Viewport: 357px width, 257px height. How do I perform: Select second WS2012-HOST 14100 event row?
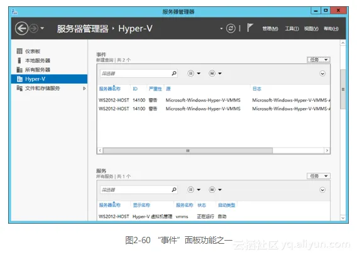214,109
